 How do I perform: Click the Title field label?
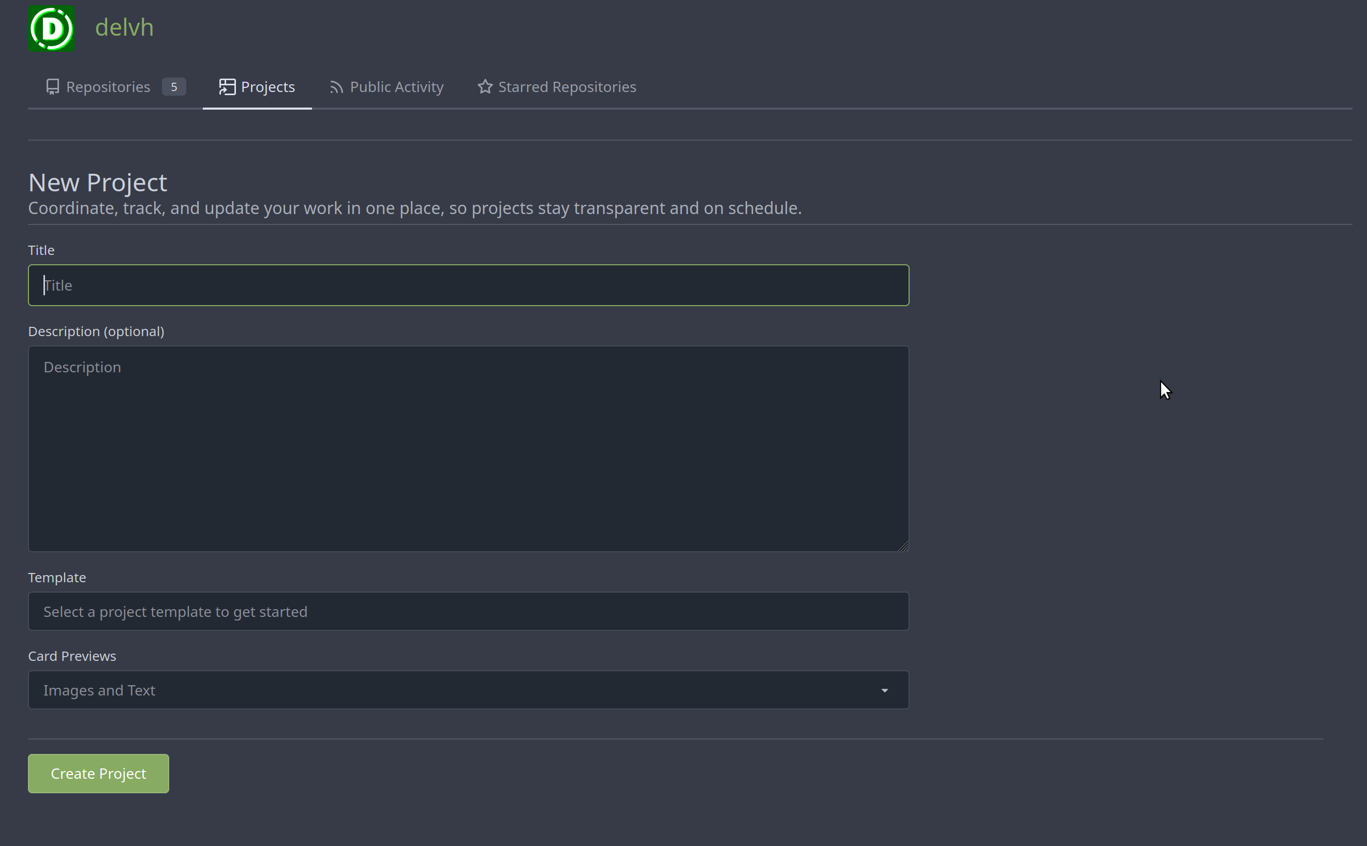41,250
